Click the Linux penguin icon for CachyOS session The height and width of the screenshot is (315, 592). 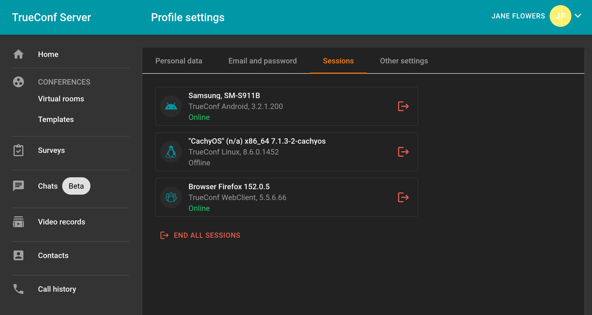coord(171,152)
